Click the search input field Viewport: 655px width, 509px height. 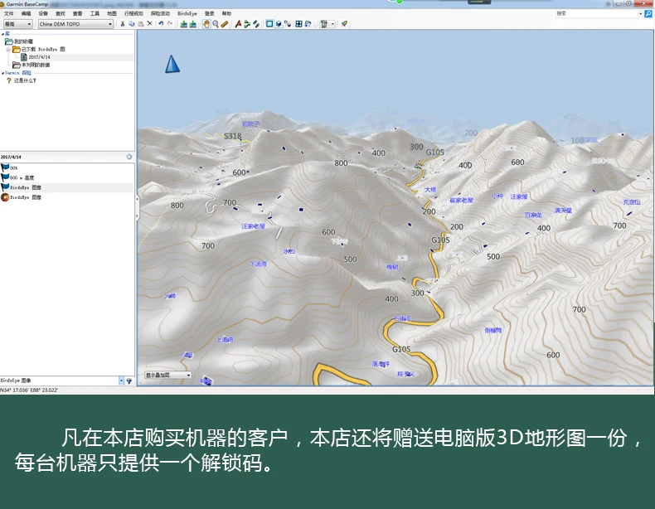(596, 14)
